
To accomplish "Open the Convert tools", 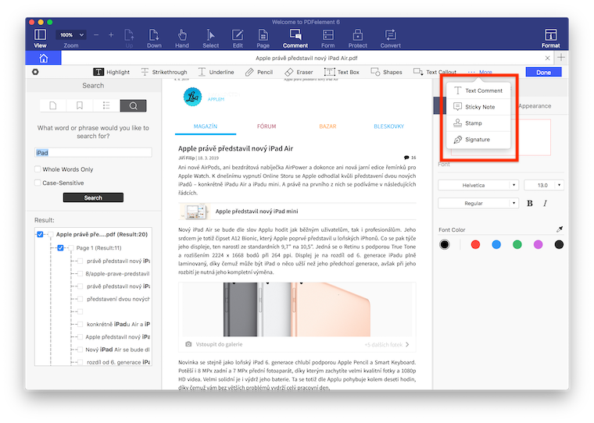I will pos(391,38).
